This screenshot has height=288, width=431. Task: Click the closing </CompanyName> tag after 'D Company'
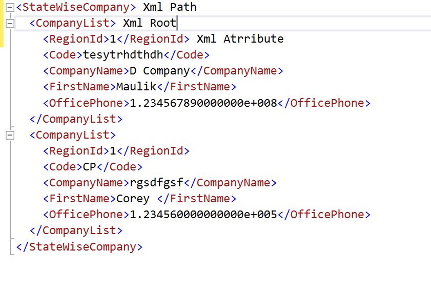[x=237, y=71]
